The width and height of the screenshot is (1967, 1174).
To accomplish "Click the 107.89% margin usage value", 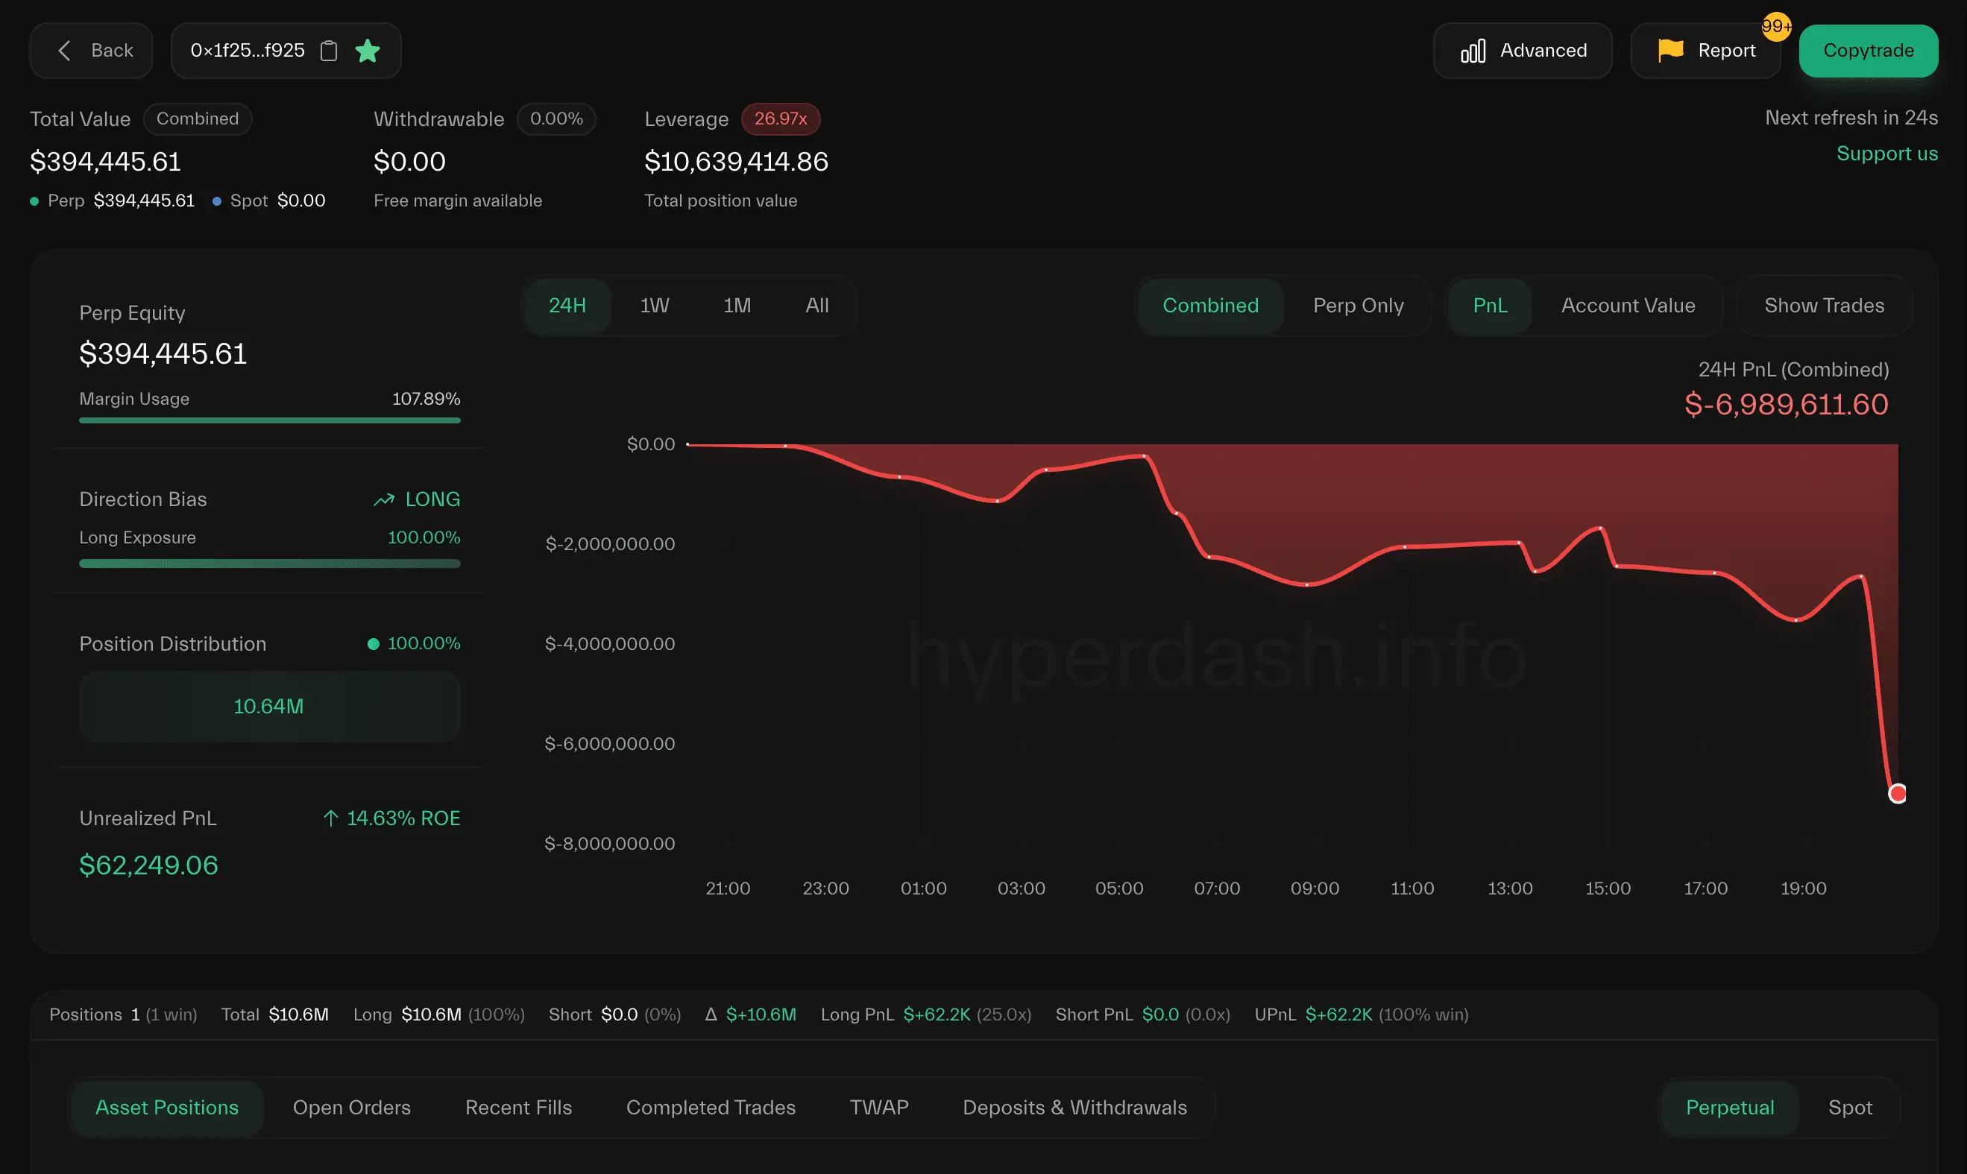I will coord(427,399).
